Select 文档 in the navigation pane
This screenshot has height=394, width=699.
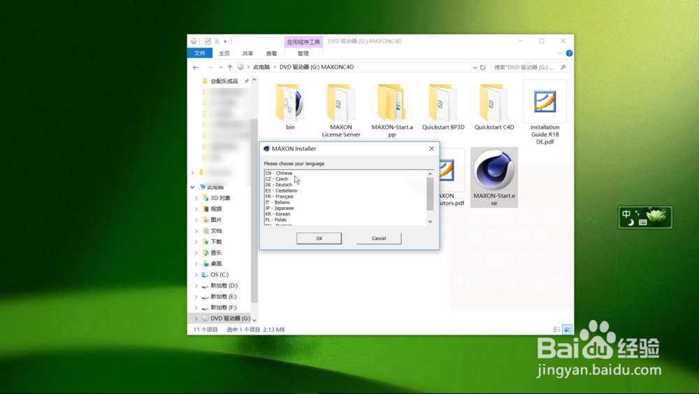tap(216, 231)
